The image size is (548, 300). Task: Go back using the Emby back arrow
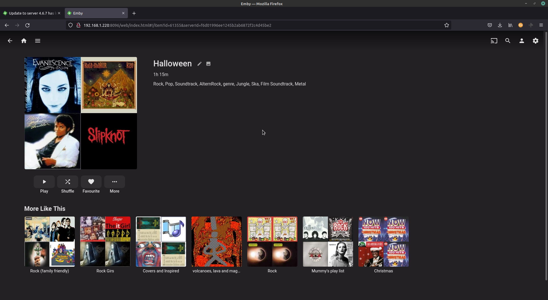pyautogui.click(x=10, y=41)
